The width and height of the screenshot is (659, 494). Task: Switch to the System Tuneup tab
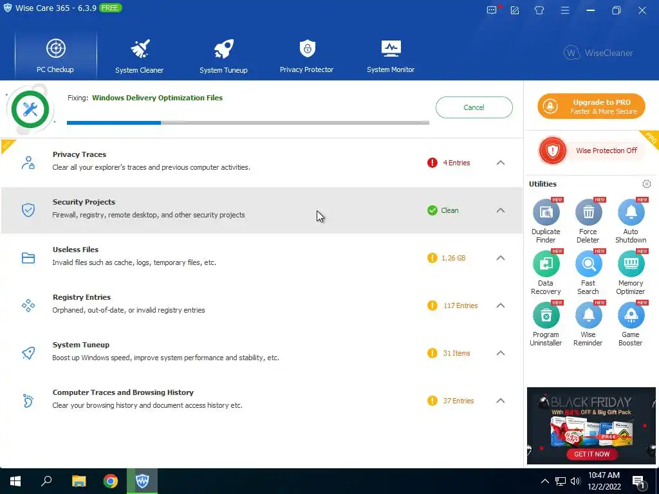pos(223,55)
